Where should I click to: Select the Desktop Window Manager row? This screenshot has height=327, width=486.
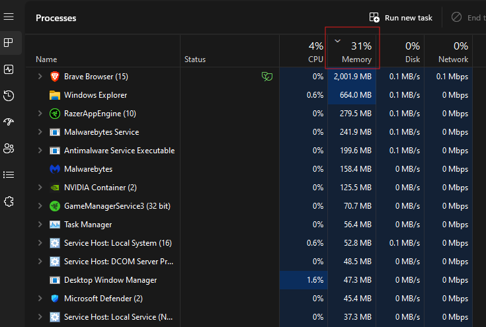249,280
